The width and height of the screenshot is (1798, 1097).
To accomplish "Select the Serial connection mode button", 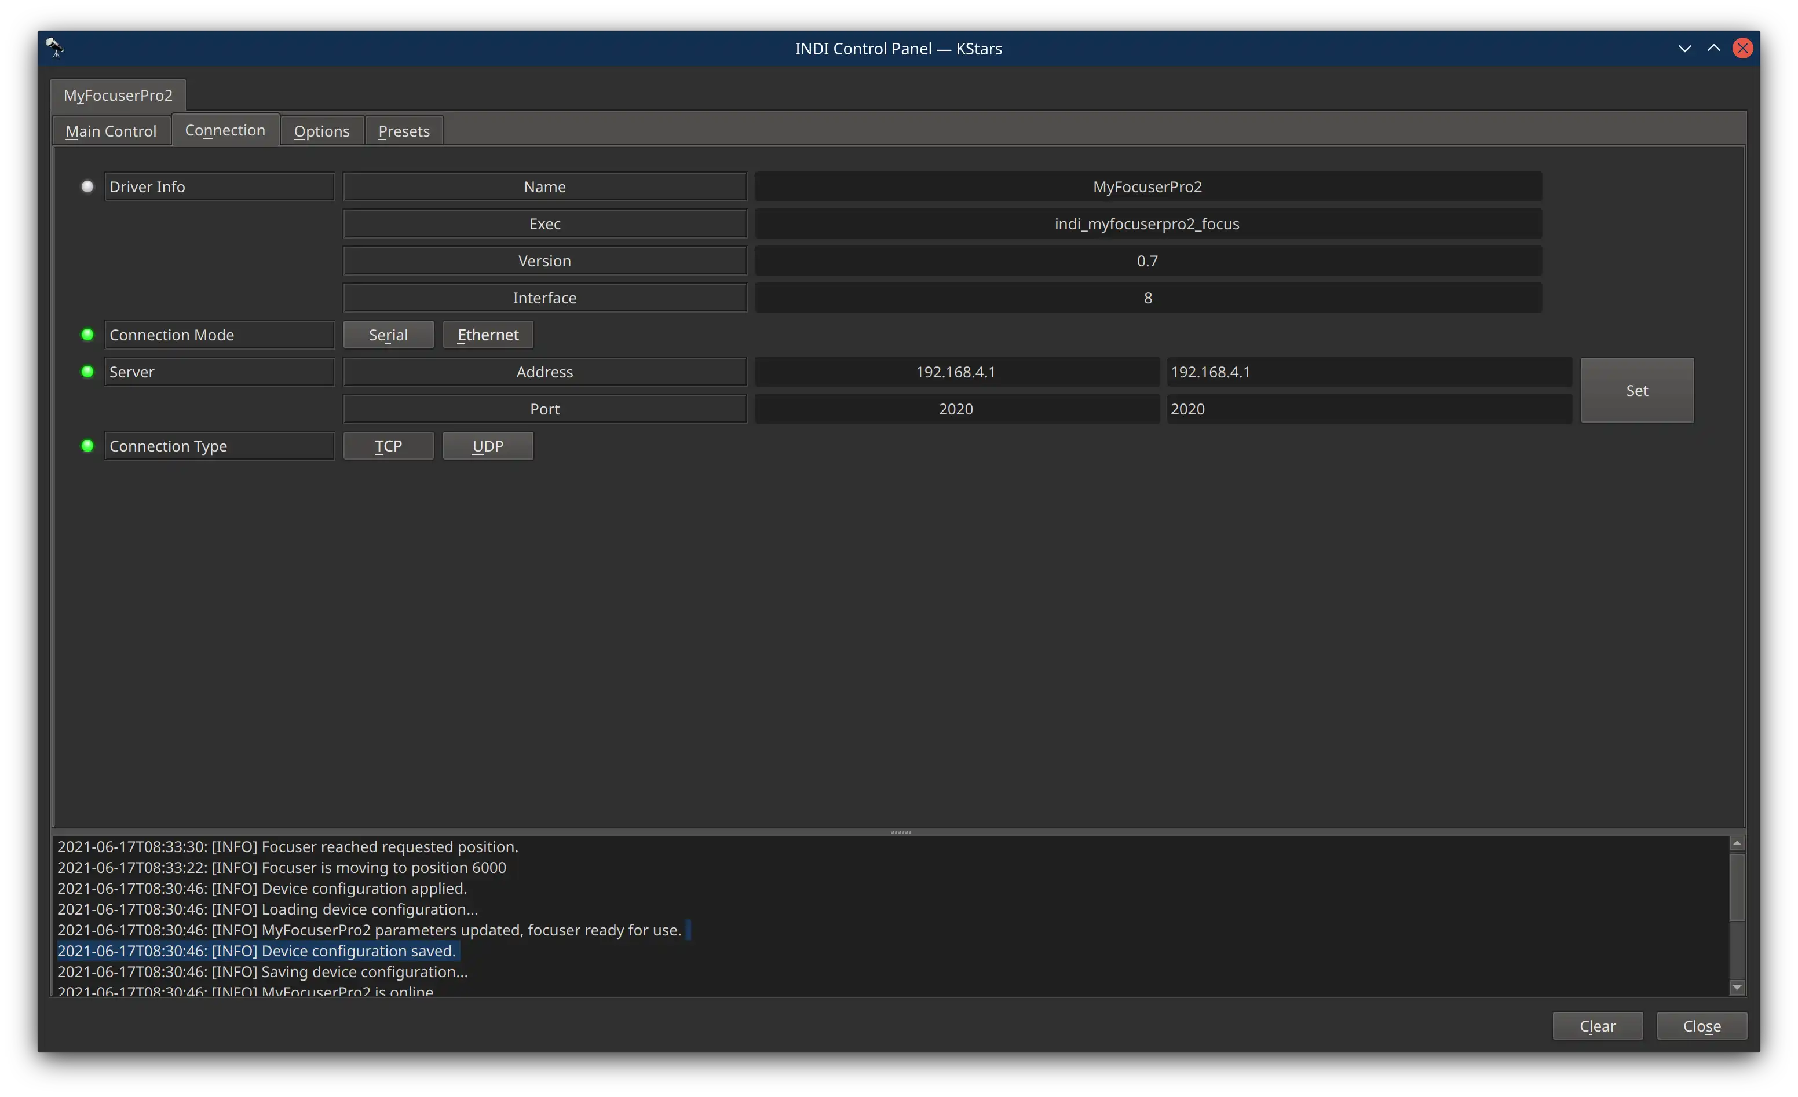I will coord(388,333).
